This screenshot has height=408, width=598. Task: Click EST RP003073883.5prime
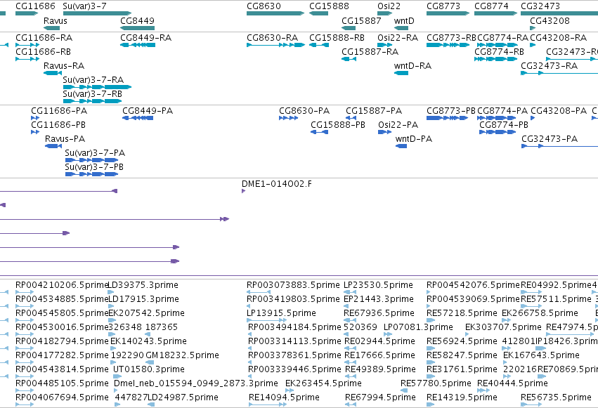[259, 292]
